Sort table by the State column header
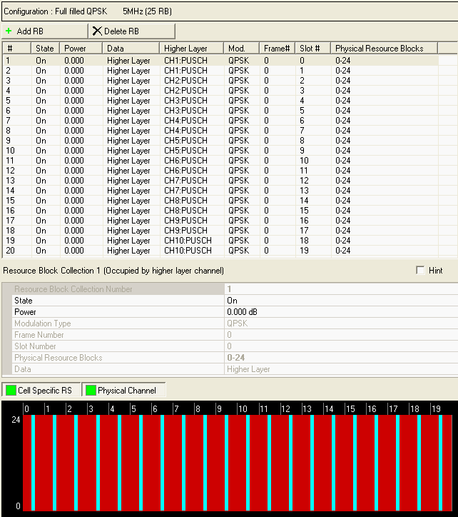 44,49
